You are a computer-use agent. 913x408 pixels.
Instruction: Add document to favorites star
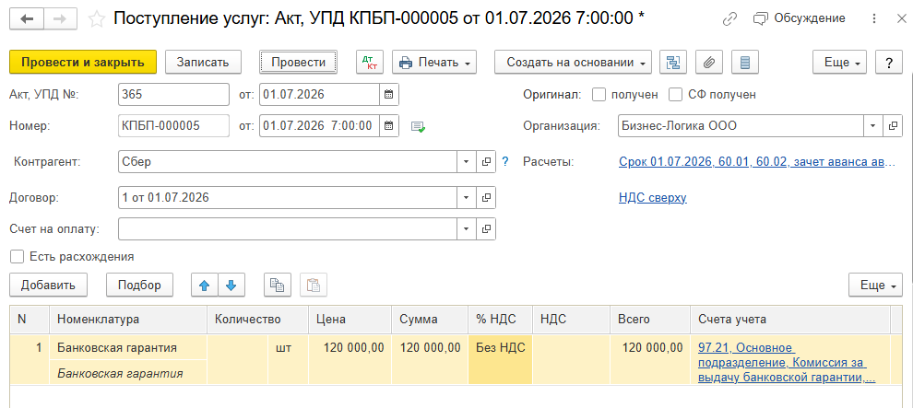click(96, 19)
